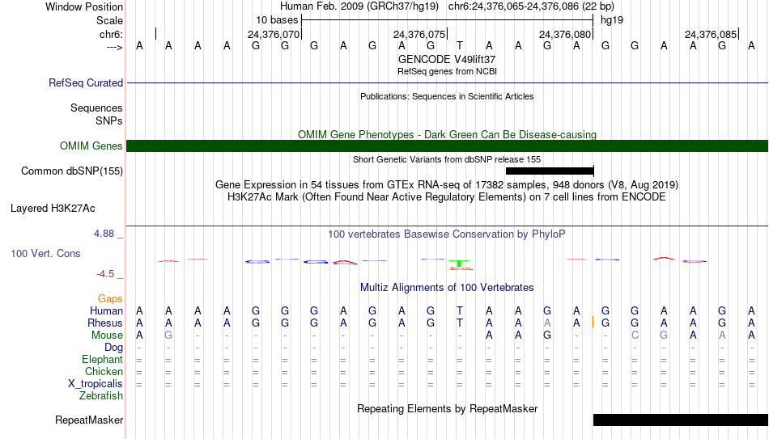This screenshot has width=769, height=439.
Task: Click the hg19 scale bar label
Action: pos(612,20)
